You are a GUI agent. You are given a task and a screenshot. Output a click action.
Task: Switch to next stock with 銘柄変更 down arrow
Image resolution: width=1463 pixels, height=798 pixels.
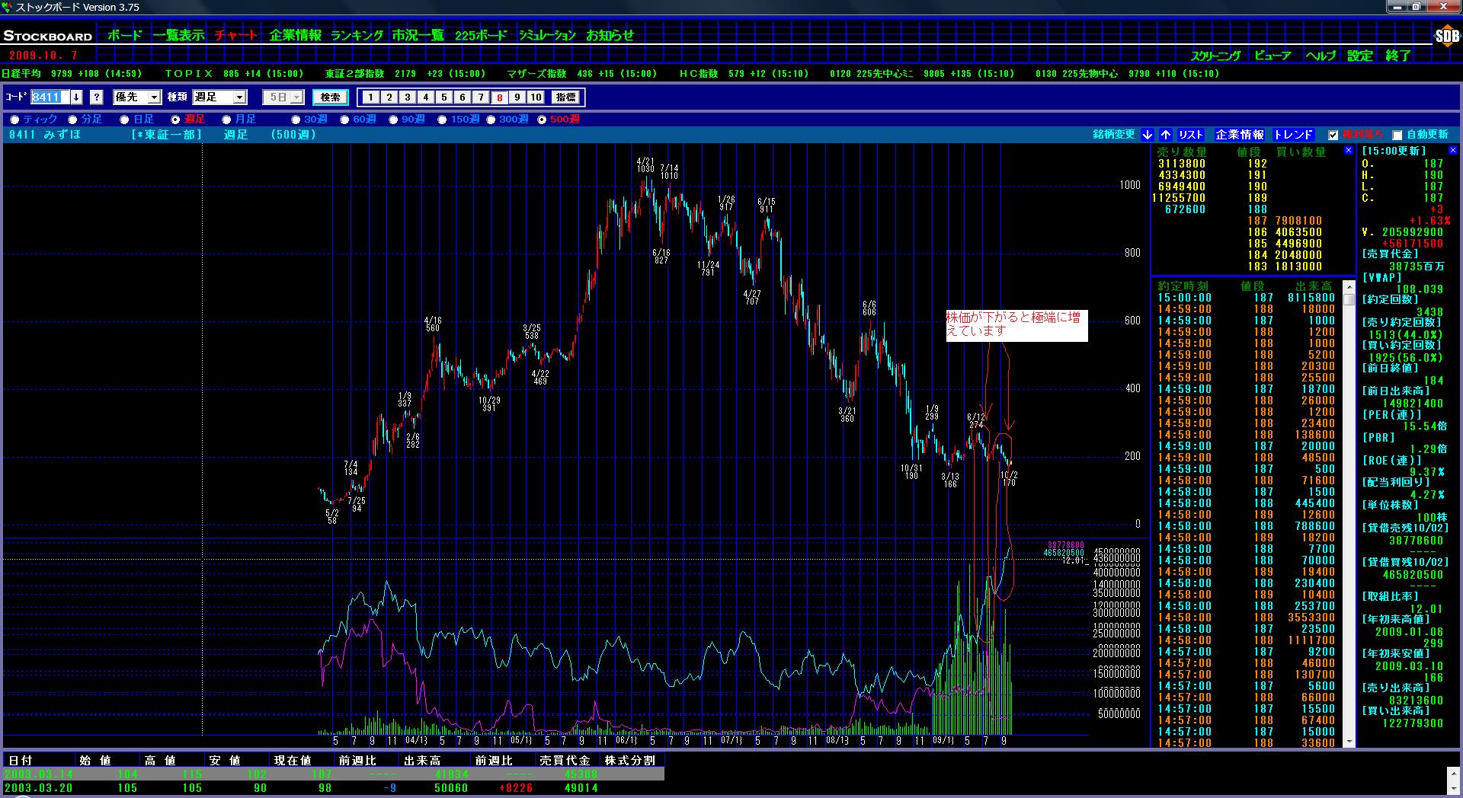point(1148,135)
